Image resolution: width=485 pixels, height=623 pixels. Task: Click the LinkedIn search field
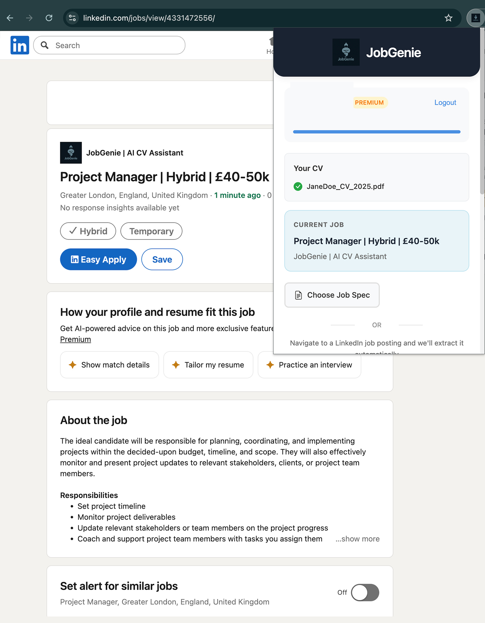point(110,45)
